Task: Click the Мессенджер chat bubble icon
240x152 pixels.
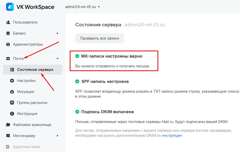Action: coord(8,136)
